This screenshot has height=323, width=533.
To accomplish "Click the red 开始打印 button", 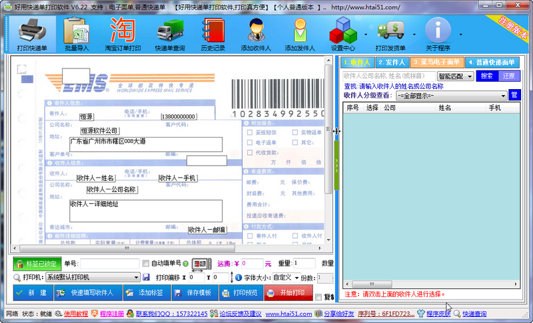I will tap(288, 293).
